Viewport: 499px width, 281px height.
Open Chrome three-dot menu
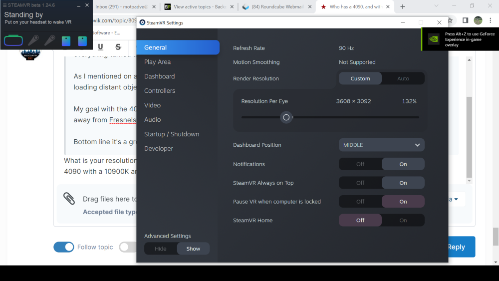click(491, 20)
